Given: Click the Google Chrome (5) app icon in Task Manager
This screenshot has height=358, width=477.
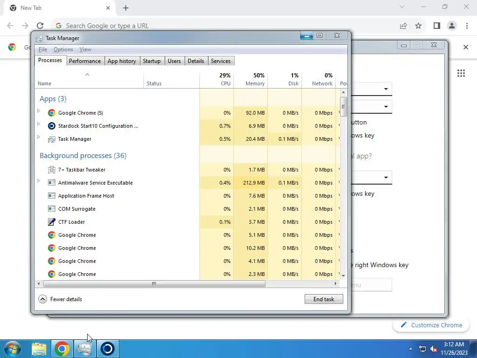Looking at the screenshot, I should click(x=51, y=113).
